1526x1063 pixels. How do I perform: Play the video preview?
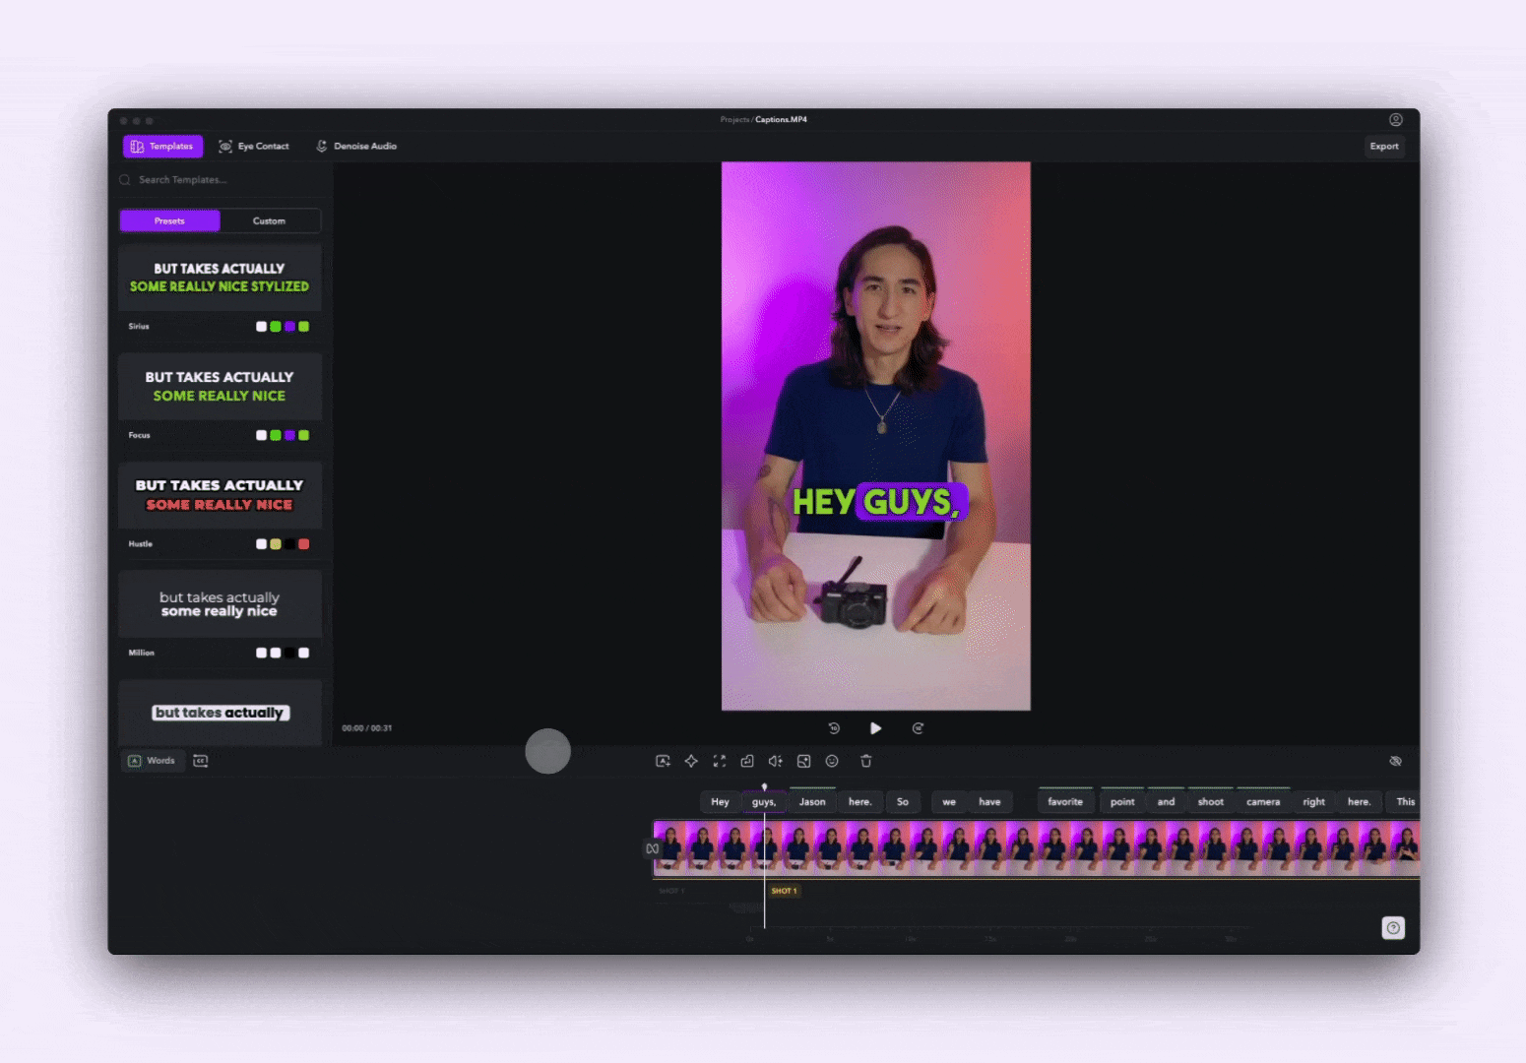875,728
